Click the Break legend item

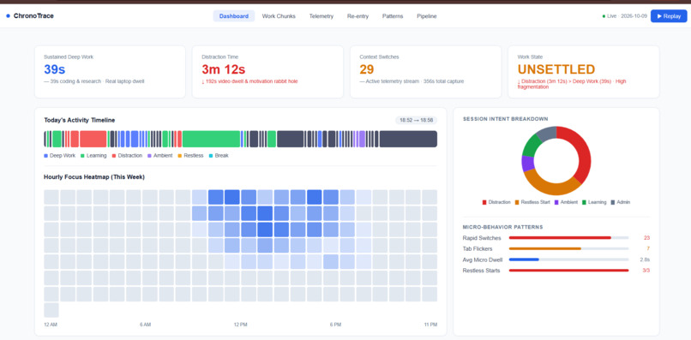[x=219, y=156]
